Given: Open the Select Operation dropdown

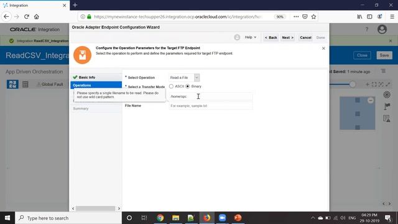Looking at the screenshot, I should pyautogui.click(x=197, y=77).
